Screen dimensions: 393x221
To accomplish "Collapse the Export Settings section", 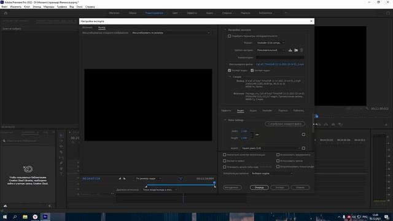I will tap(225, 30).
